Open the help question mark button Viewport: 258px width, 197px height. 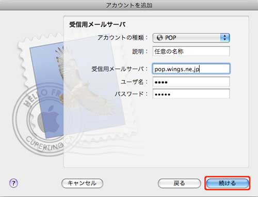[13, 183]
